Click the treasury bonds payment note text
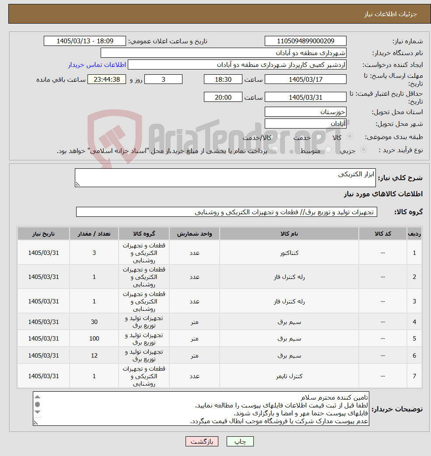Viewport: 431px width, 456px height. 162,151
